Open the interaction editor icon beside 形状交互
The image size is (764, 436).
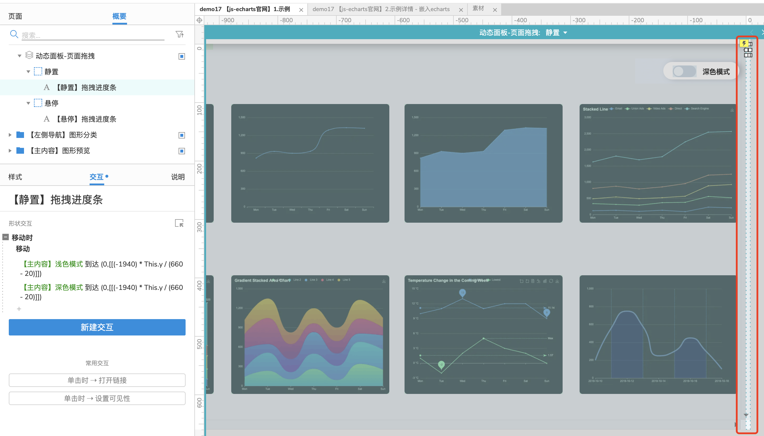pyautogui.click(x=179, y=223)
